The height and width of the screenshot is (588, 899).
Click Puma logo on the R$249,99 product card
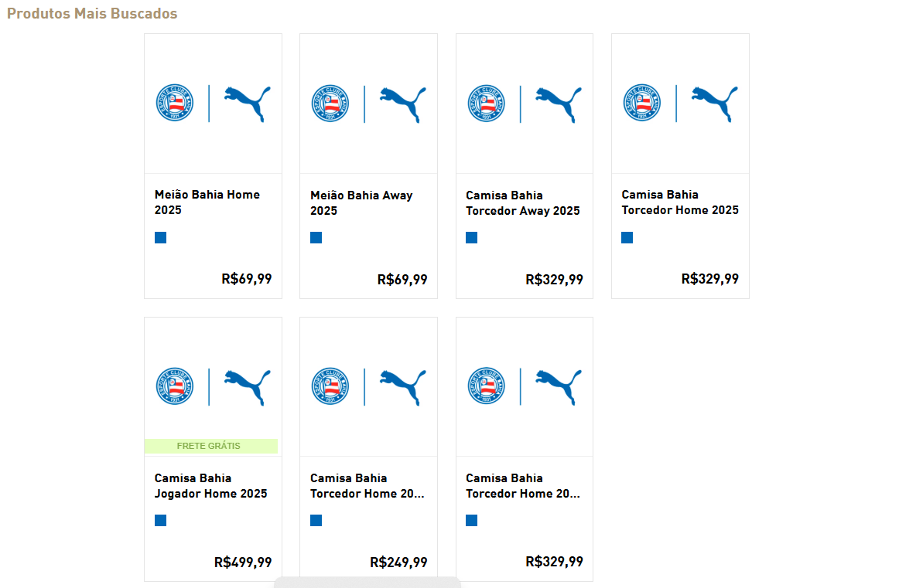point(402,386)
